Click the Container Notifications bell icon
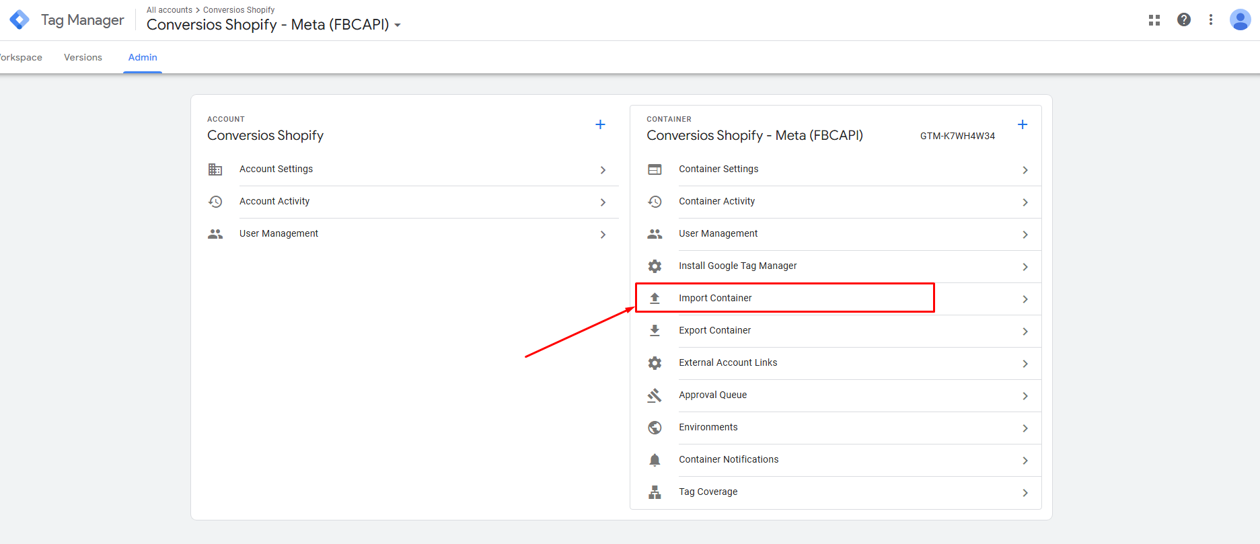 655,460
